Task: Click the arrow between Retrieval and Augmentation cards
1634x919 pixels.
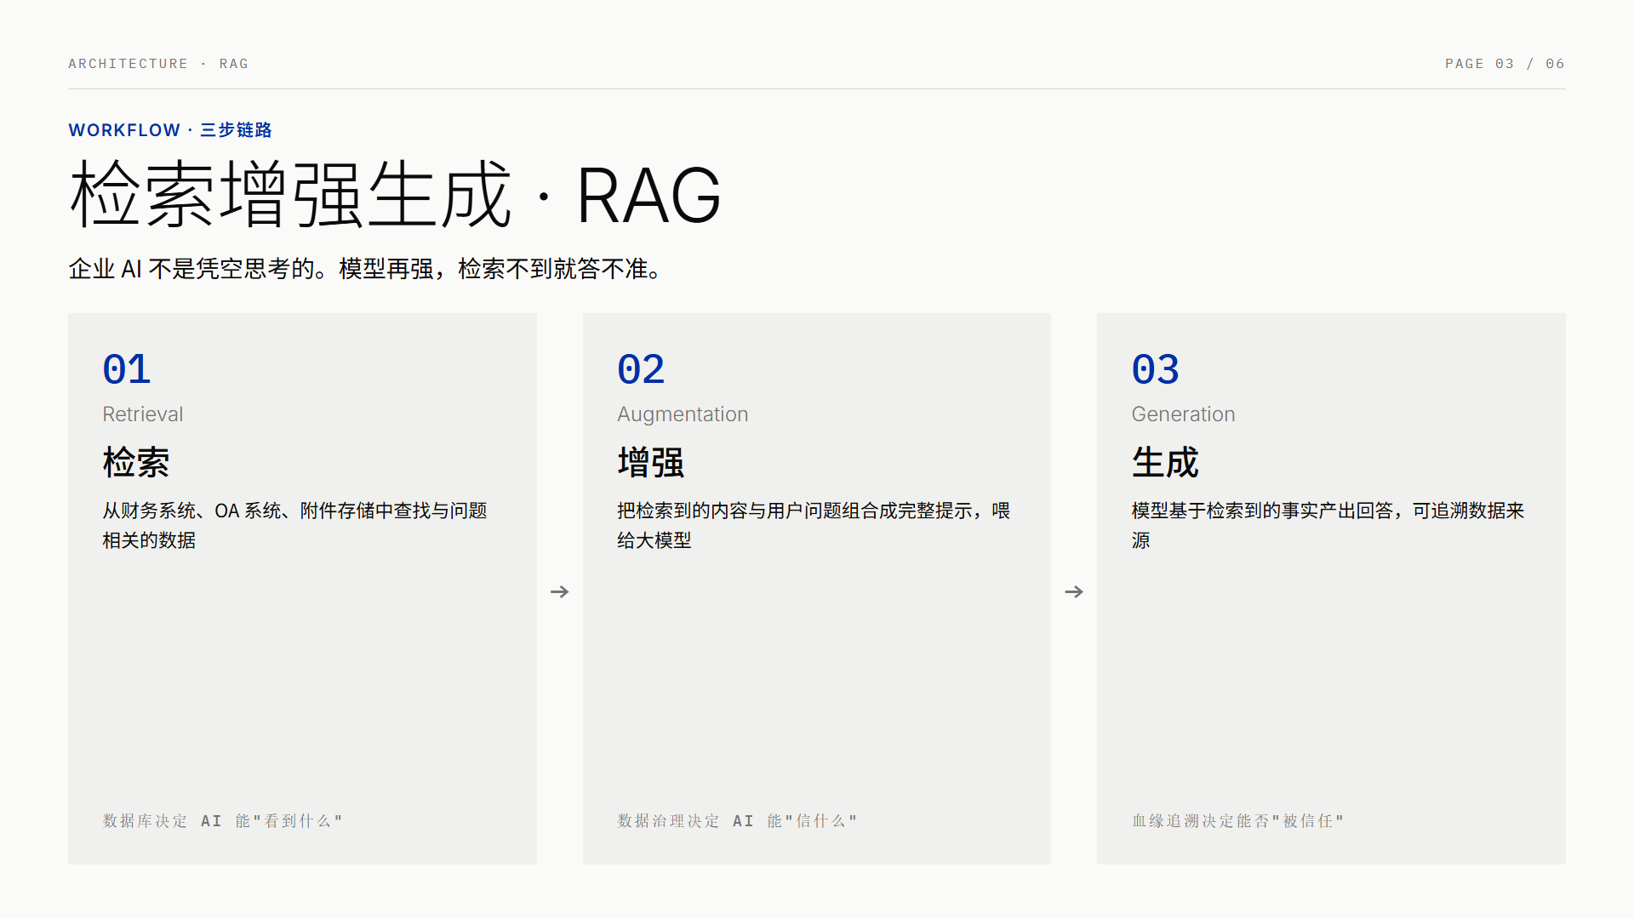Action: pyautogui.click(x=559, y=591)
